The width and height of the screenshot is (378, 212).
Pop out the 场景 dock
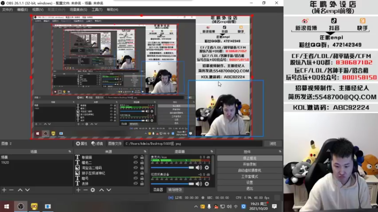pyautogui.click(x=69, y=151)
